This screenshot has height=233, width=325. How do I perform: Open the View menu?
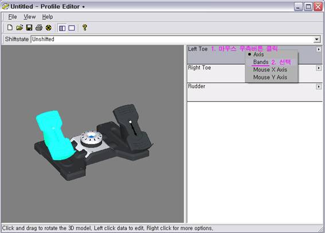[29, 17]
